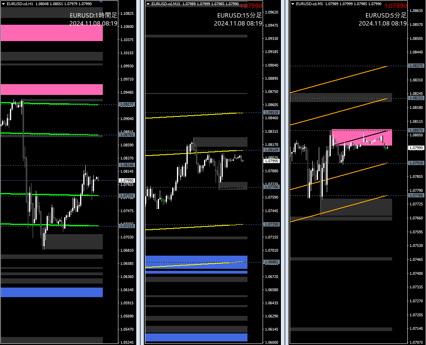
Task: Select the blue zone near 1.06140 on H1 chart
Action: (52, 292)
